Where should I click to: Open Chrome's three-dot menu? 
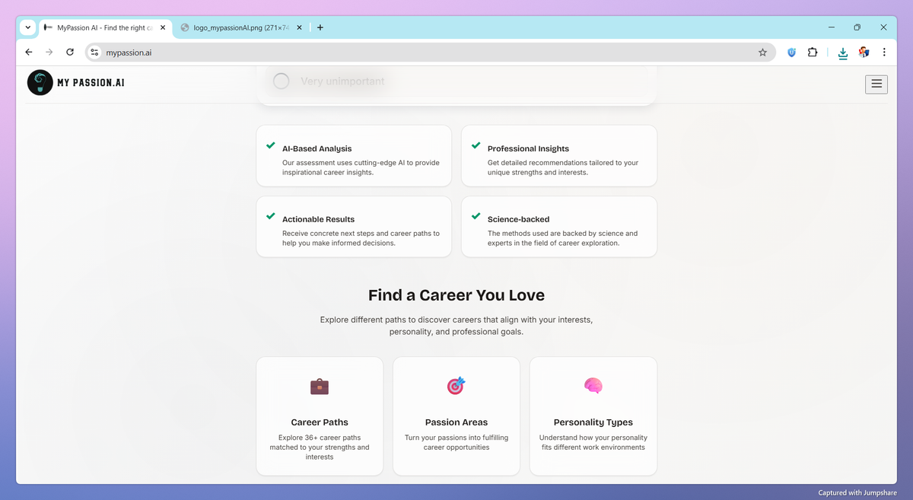tap(884, 53)
